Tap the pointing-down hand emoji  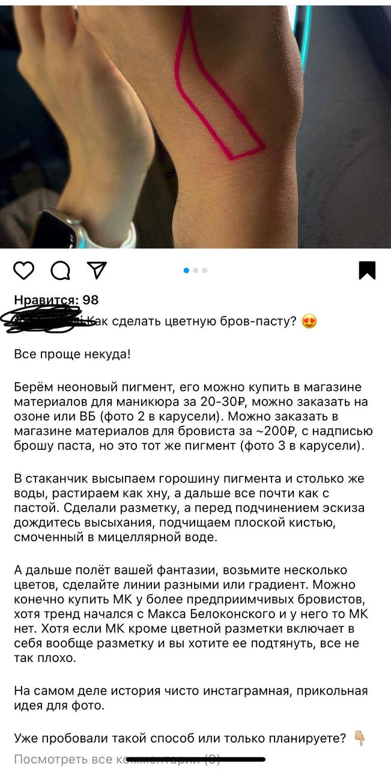tap(360, 738)
